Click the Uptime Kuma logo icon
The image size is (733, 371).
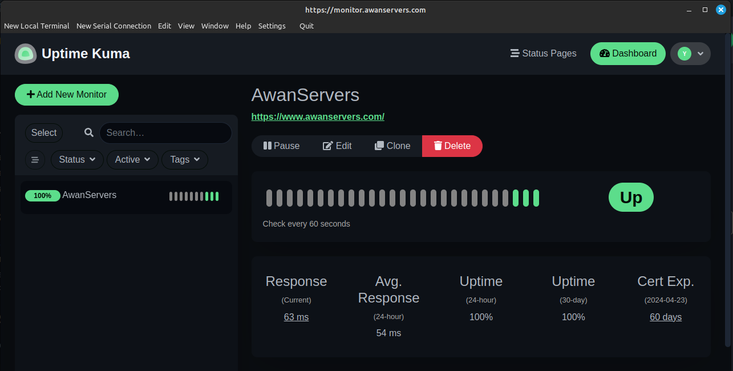click(25, 53)
